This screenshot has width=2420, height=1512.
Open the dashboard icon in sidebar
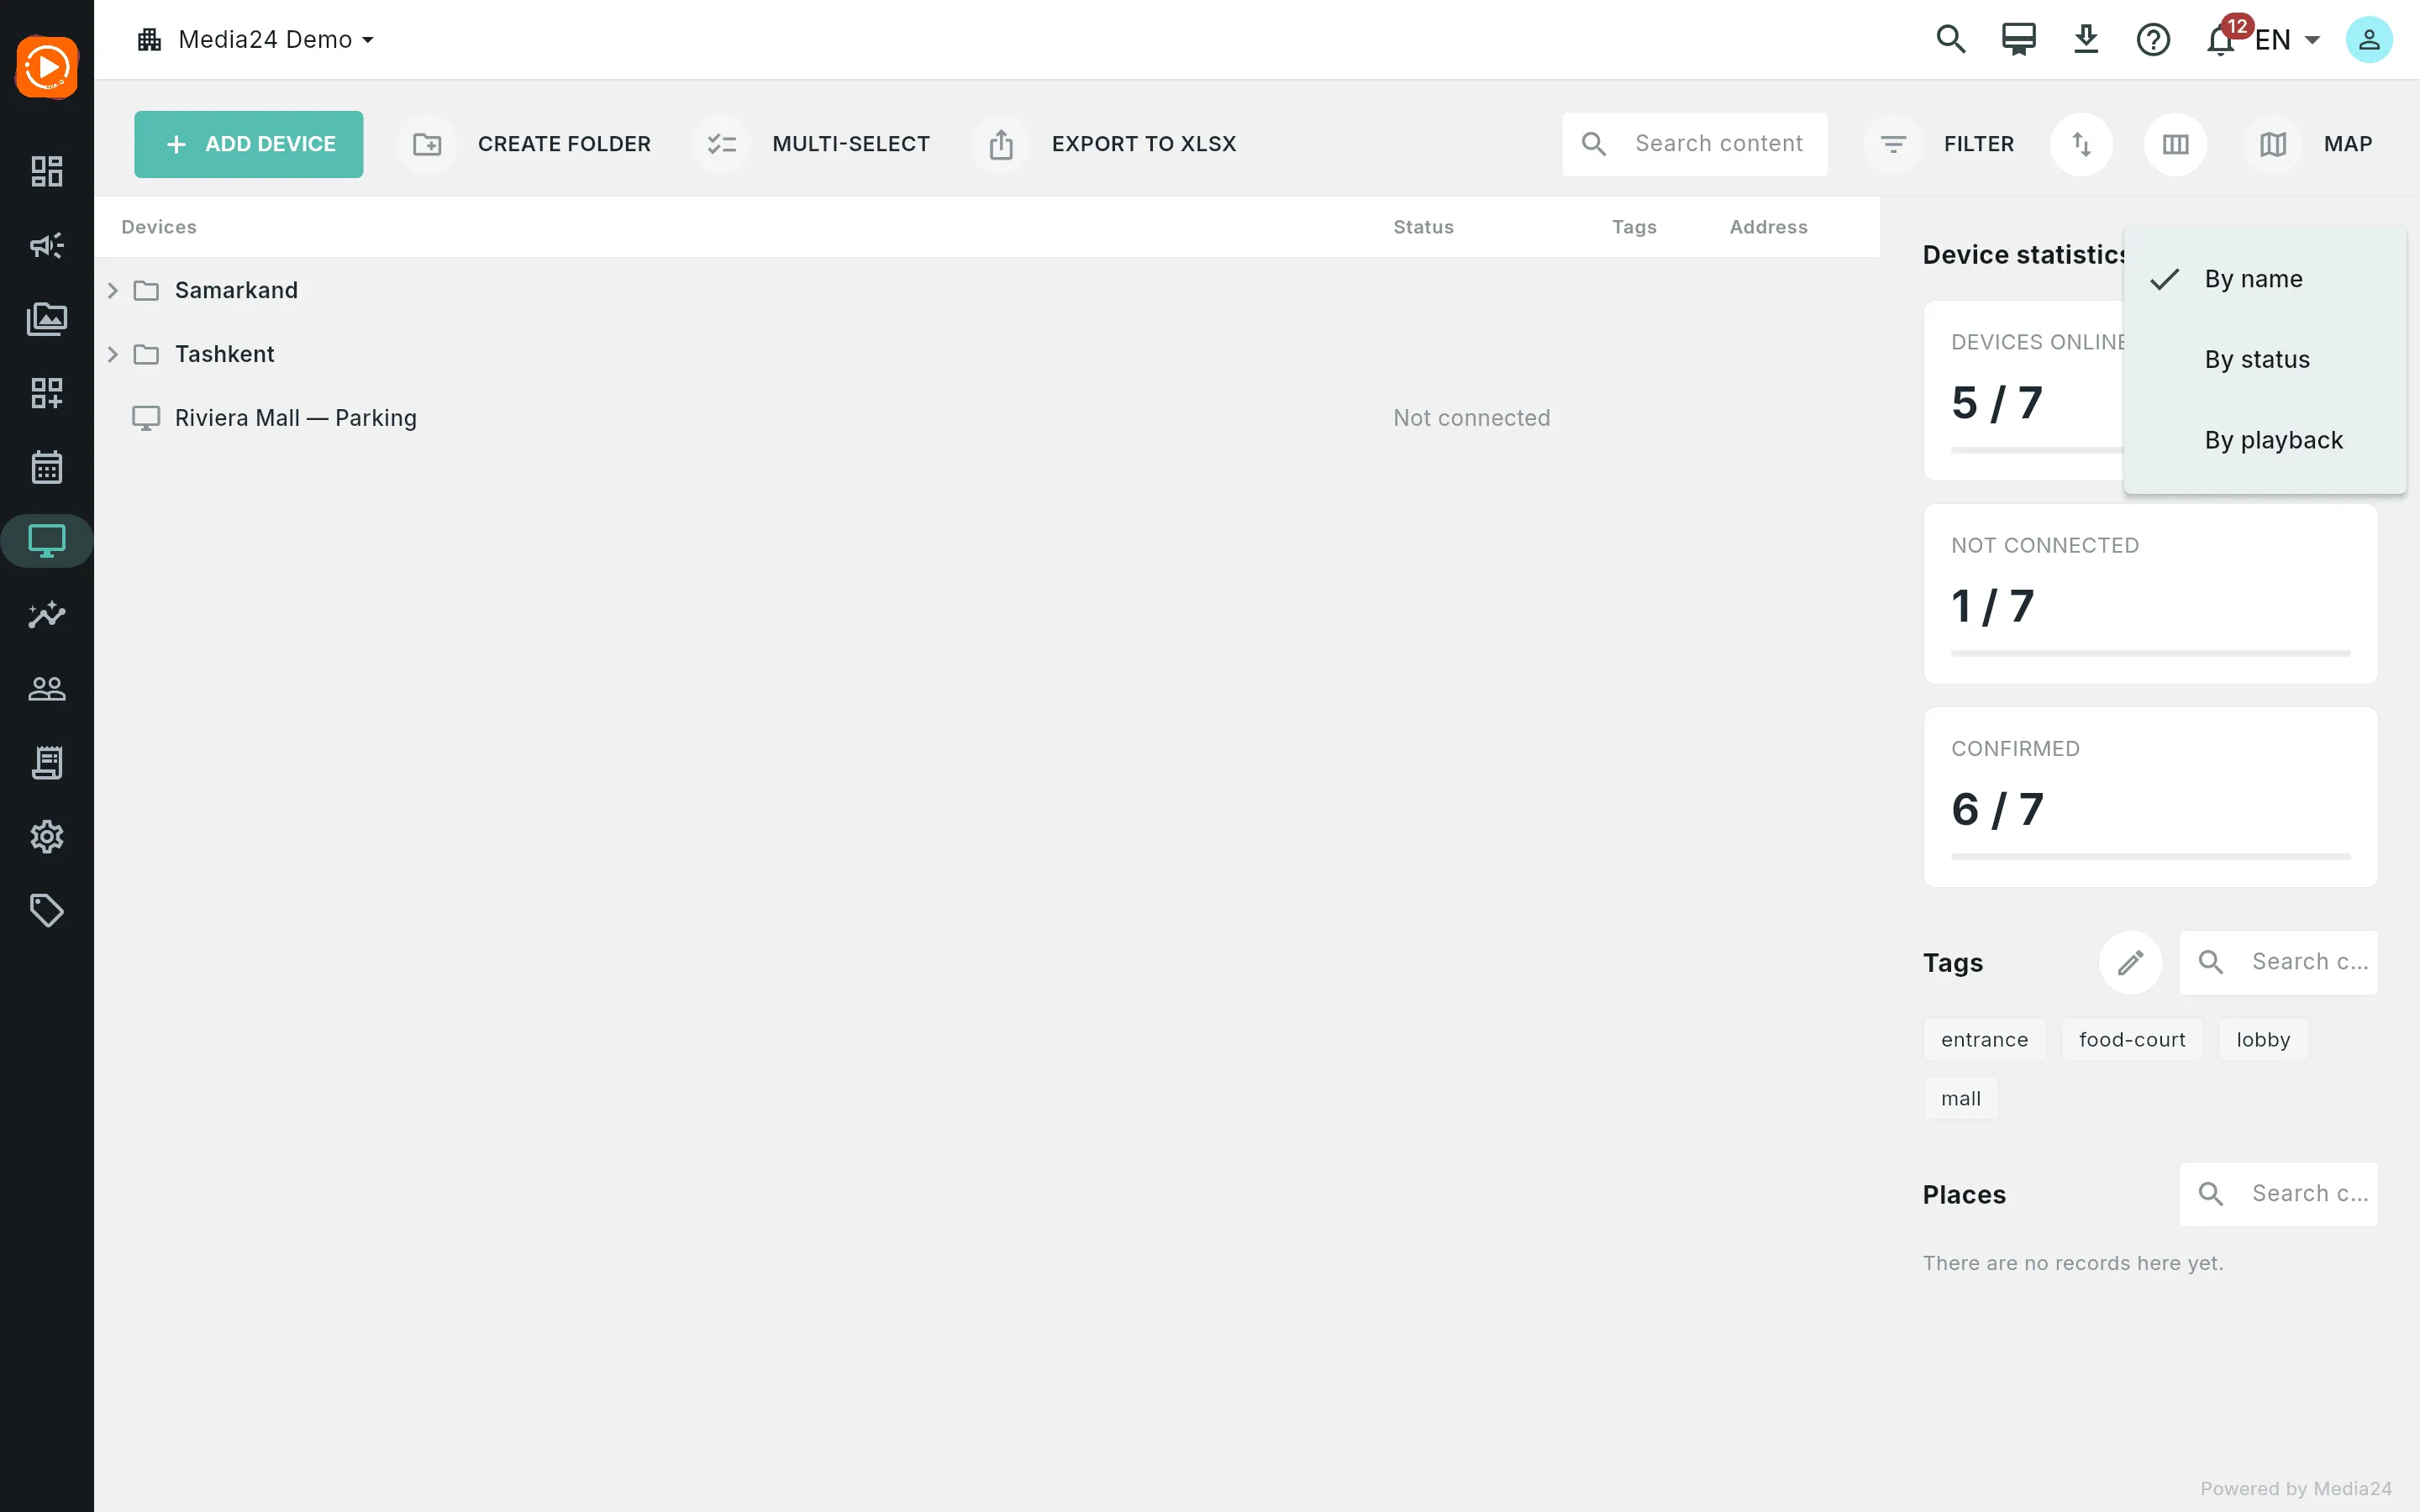(x=47, y=171)
